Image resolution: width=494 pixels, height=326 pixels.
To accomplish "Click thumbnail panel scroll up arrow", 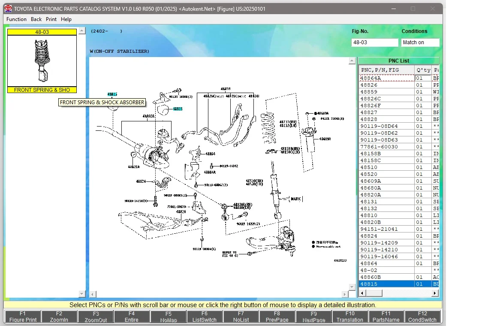I will (81, 30).
